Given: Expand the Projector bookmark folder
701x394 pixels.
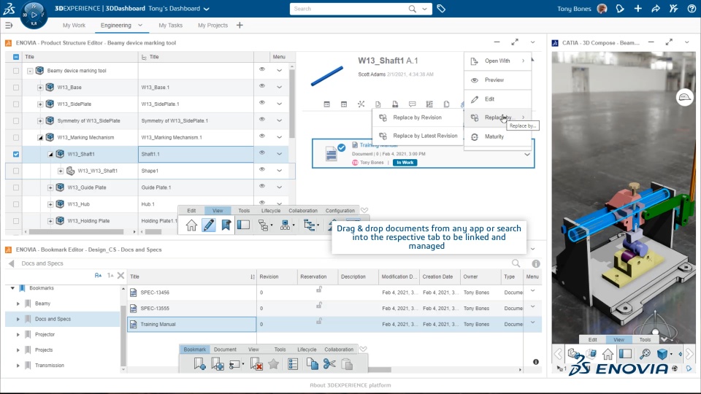Looking at the screenshot, I should pos(18,335).
